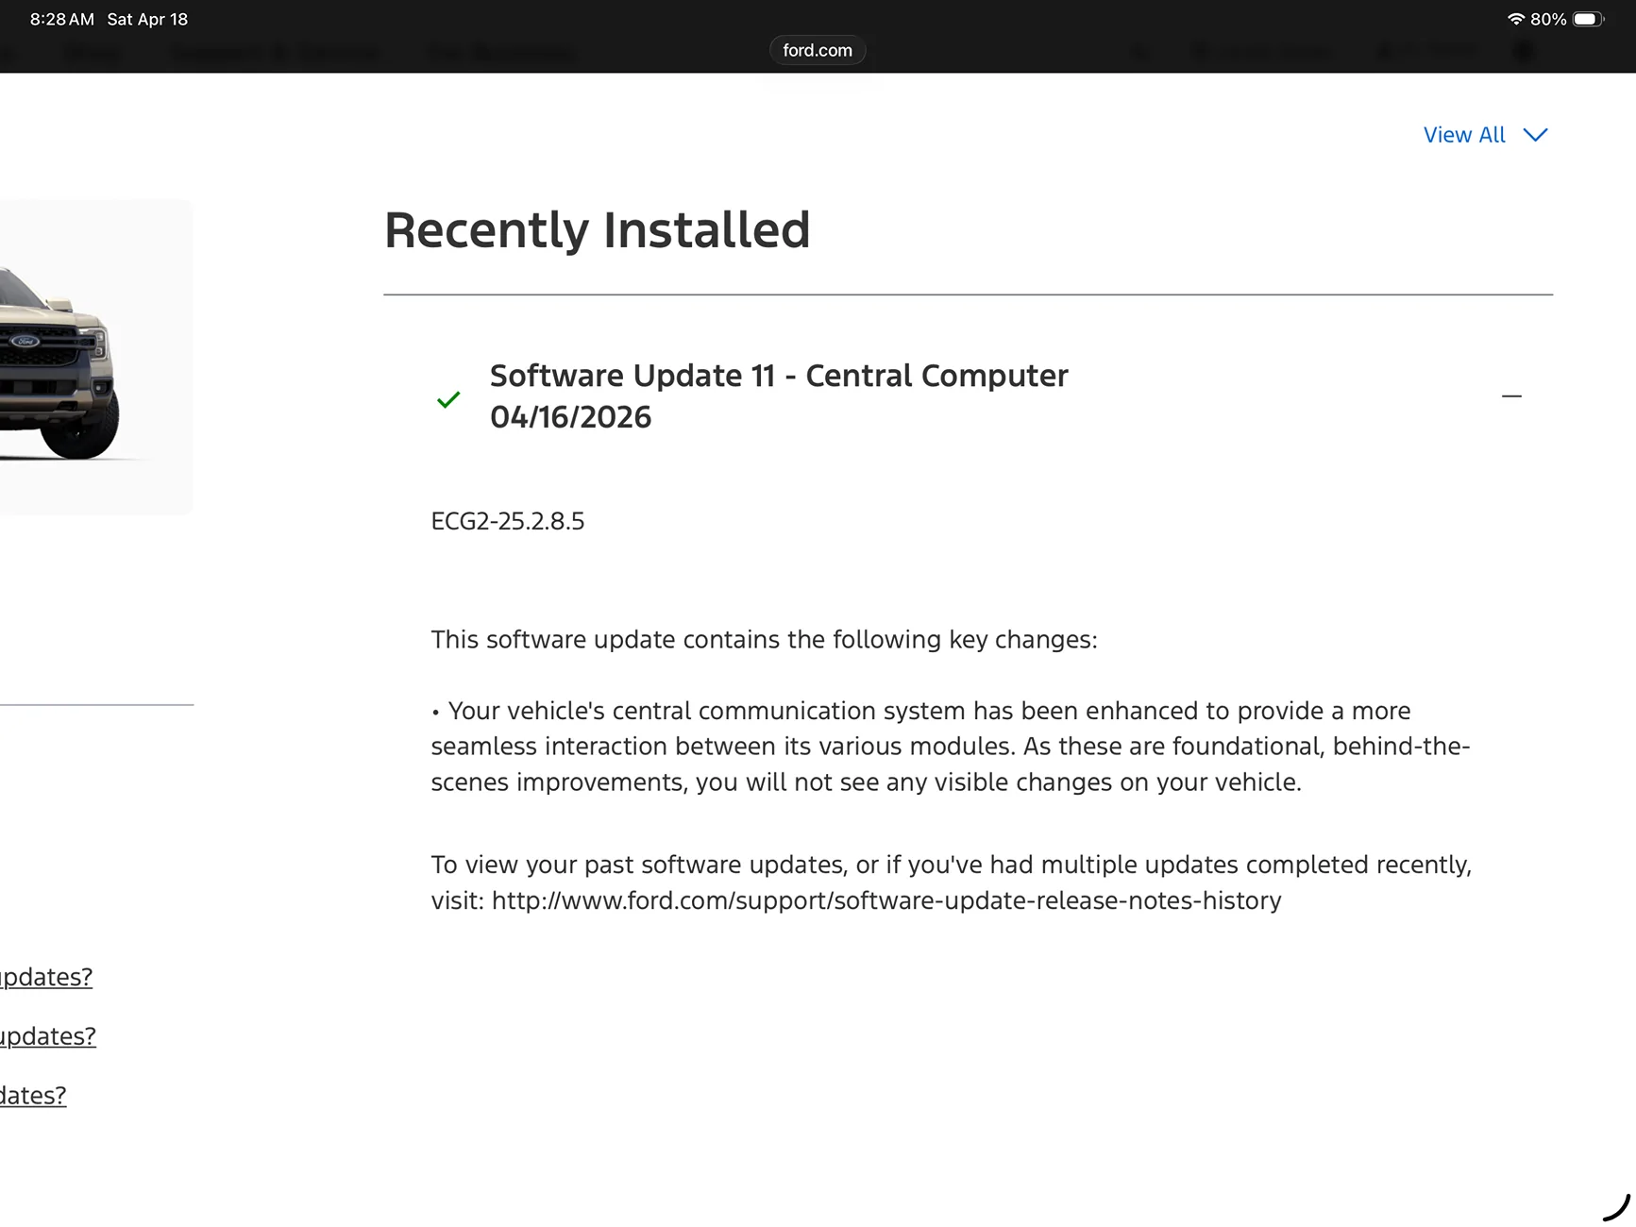Click the Recently Installed heading
Screen dimensions: 1636x1227
598,230
